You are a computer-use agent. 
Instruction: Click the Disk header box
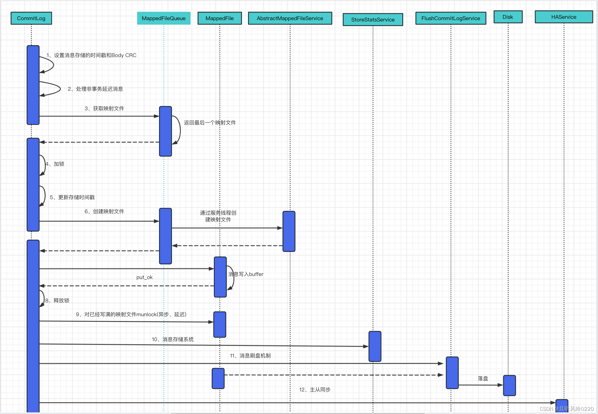click(508, 17)
